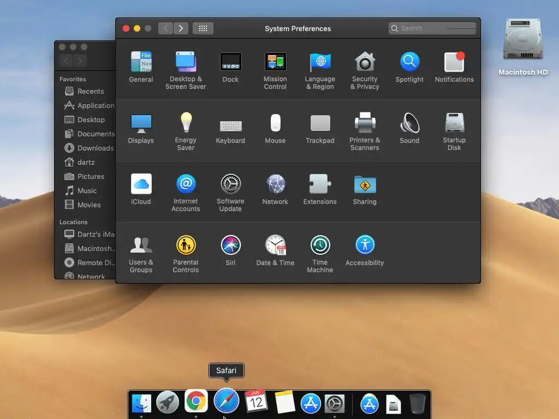Image resolution: width=559 pixels, height=419 pixels.
Task: Open System Preferences gear icon in the Dock
Action: click(334, 403)
